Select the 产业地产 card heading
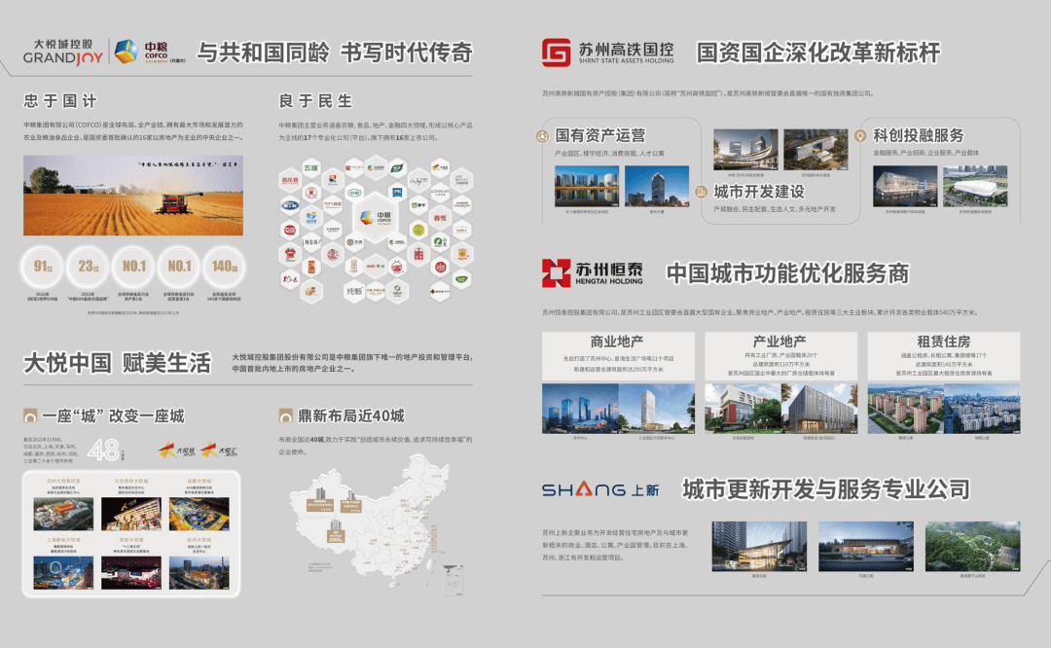 pos(779,342)
